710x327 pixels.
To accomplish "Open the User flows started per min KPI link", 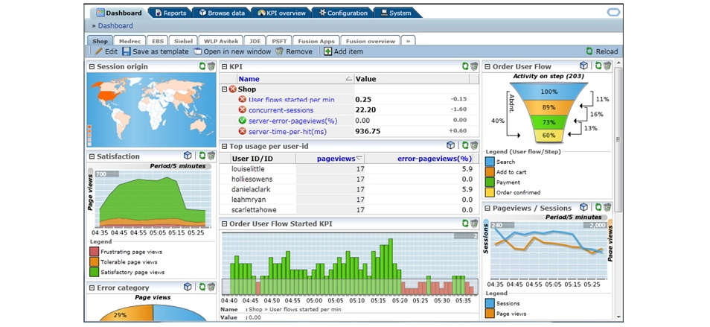I will click(292, 99).
